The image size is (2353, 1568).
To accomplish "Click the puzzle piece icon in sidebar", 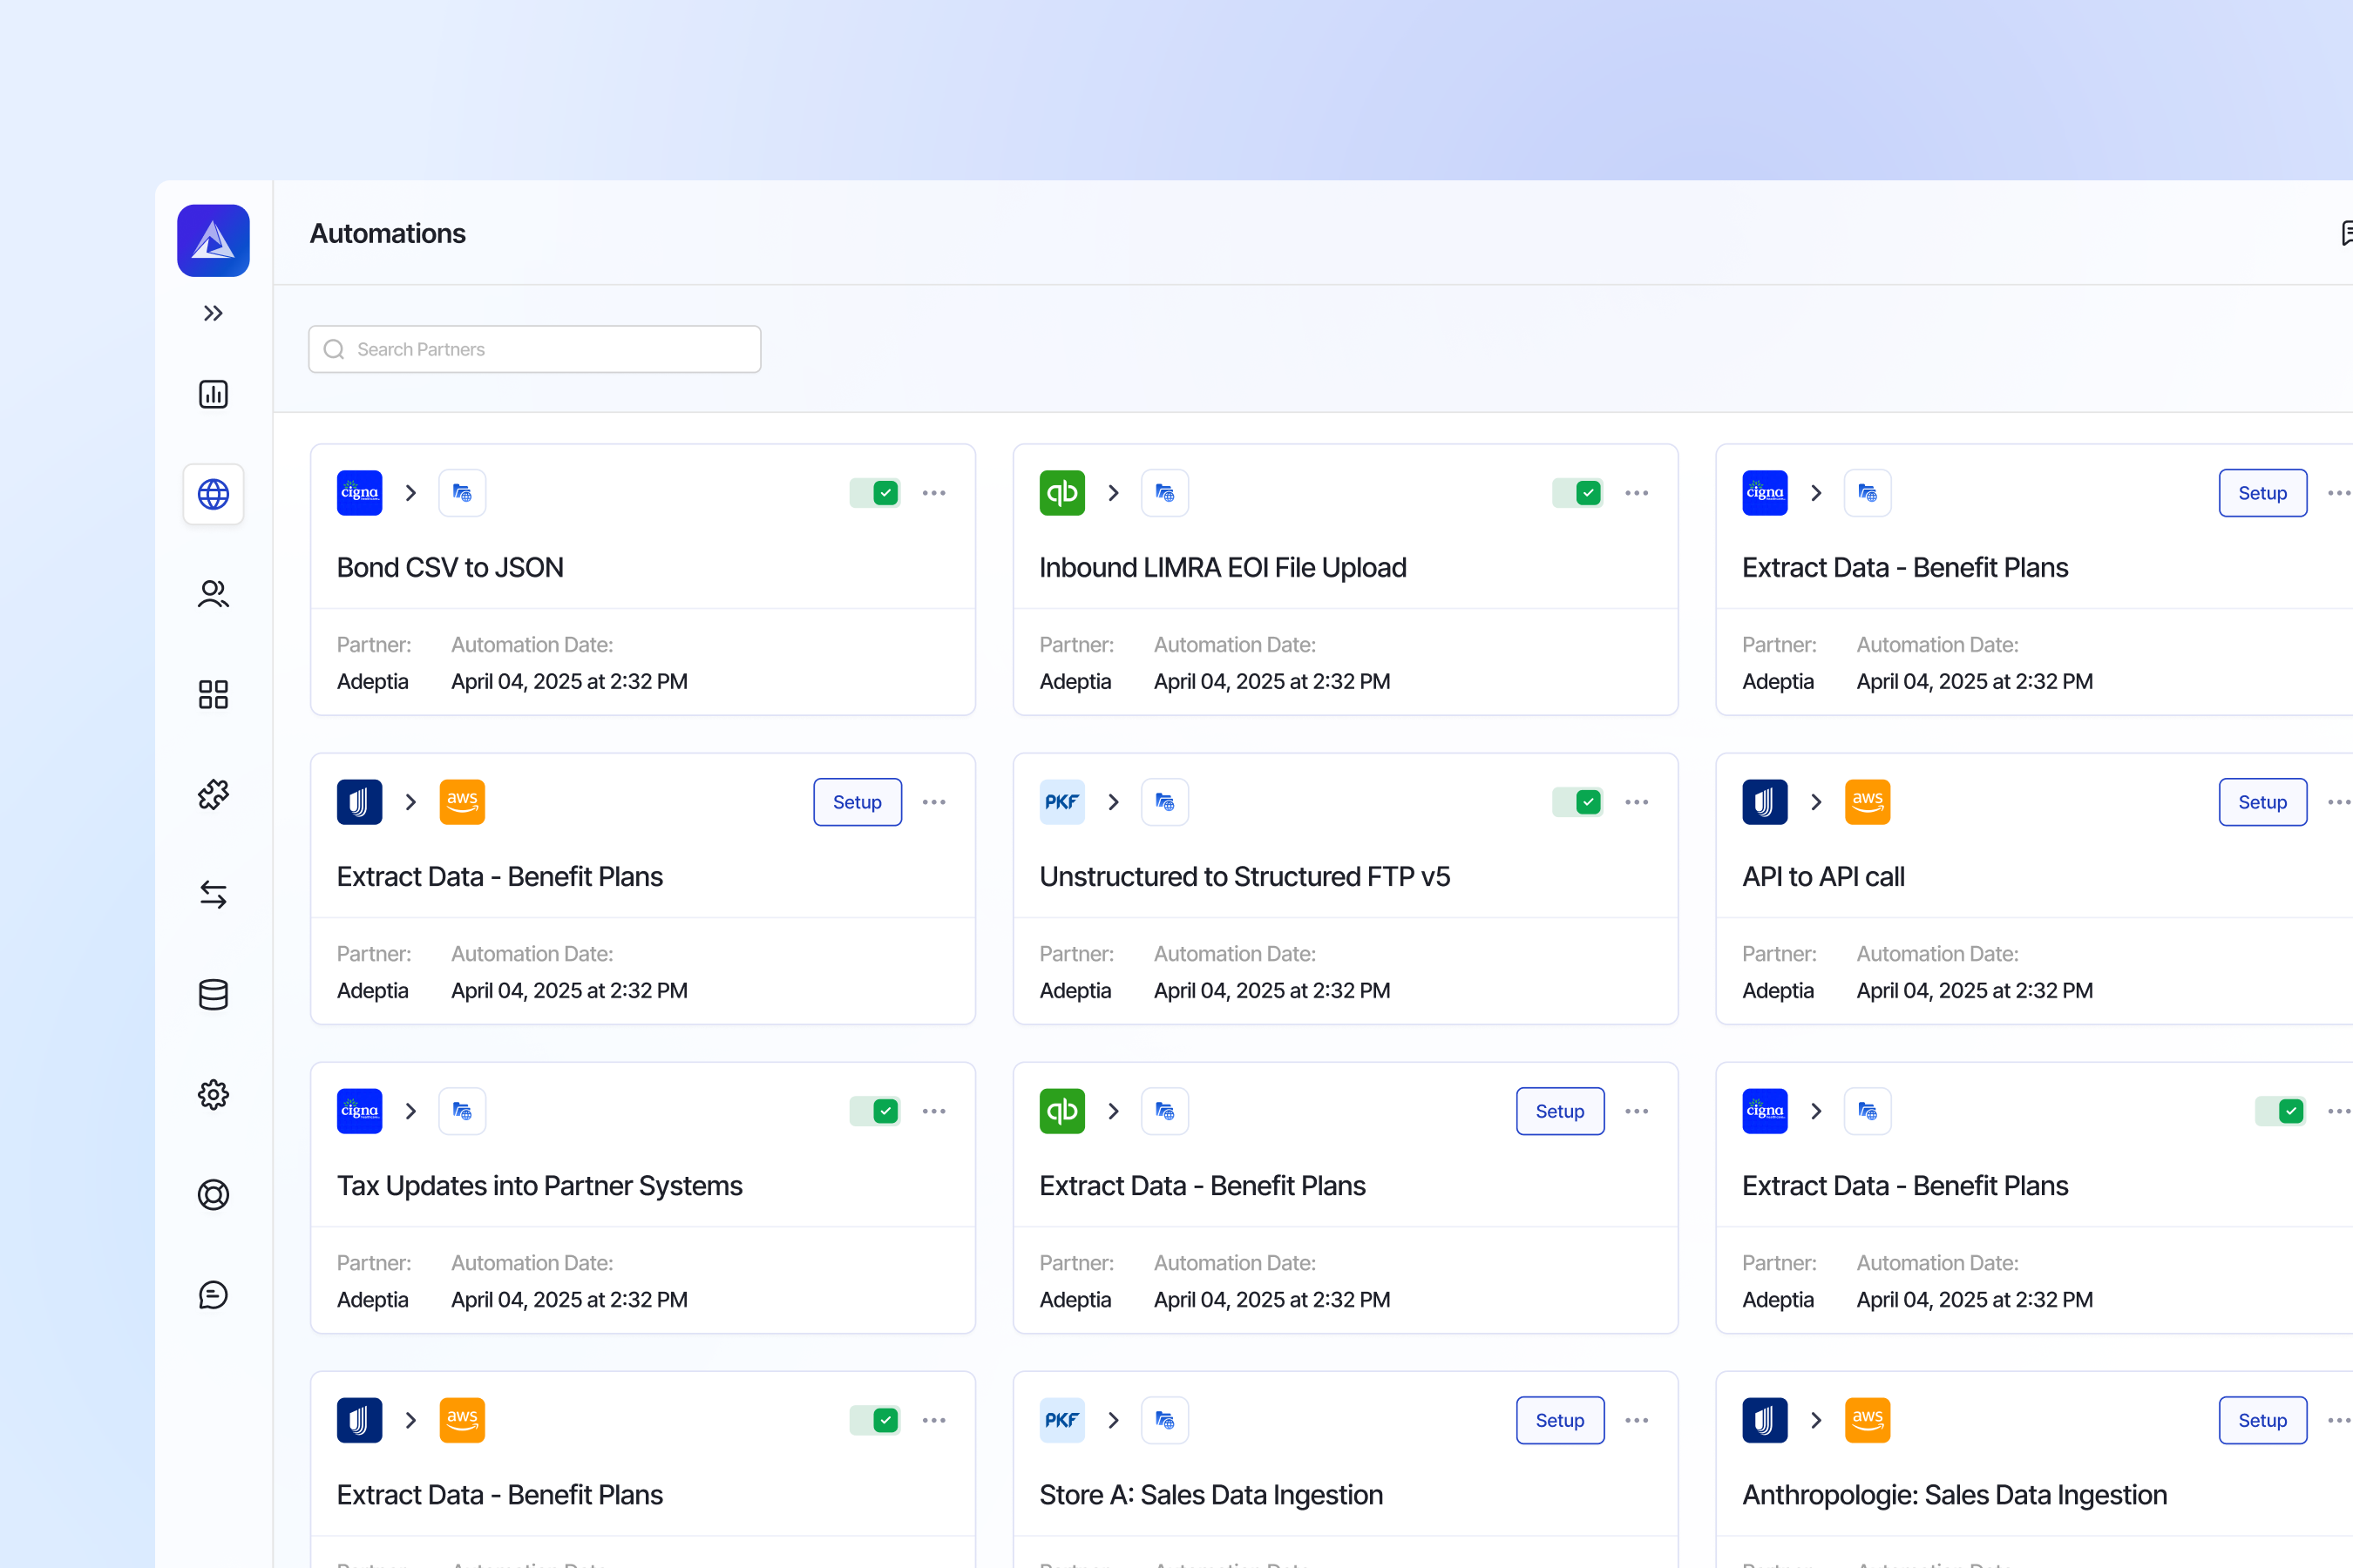I will point(214,794).
